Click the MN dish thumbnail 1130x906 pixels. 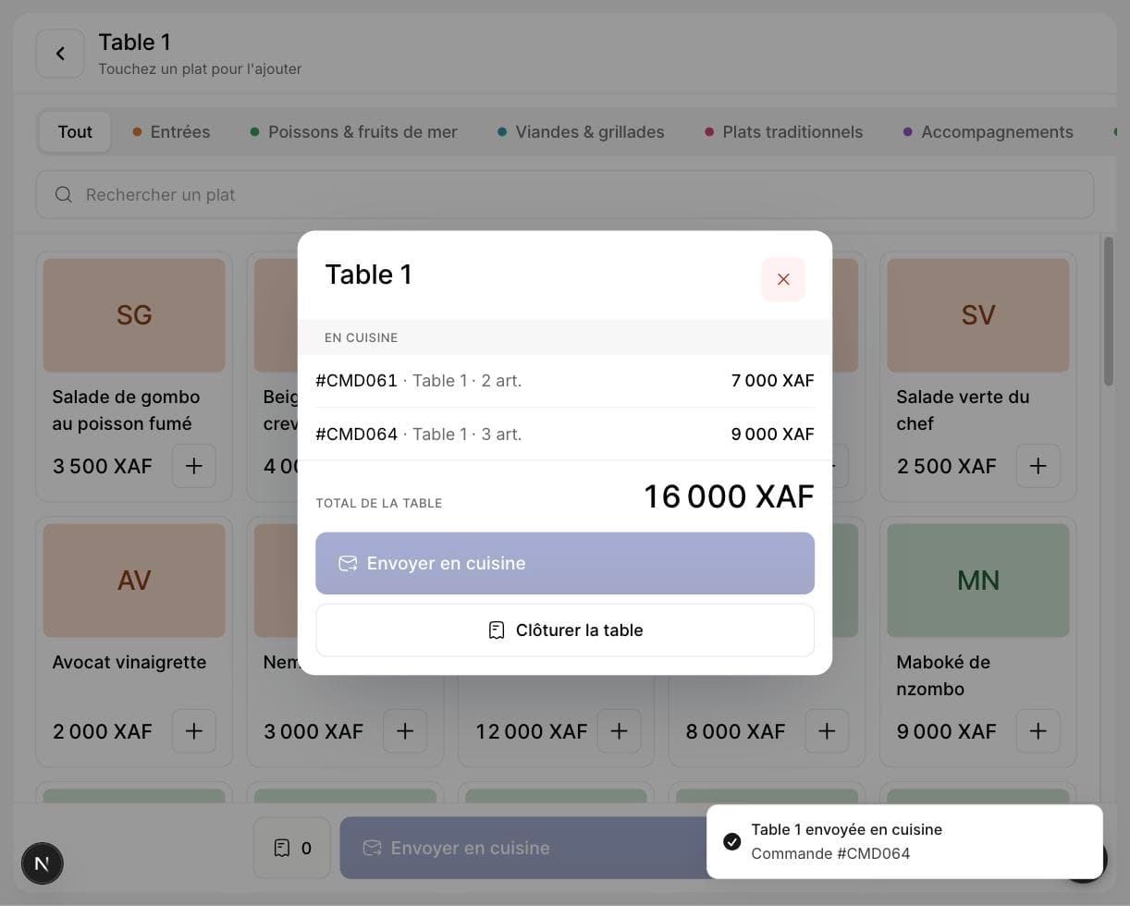point(978,581)
